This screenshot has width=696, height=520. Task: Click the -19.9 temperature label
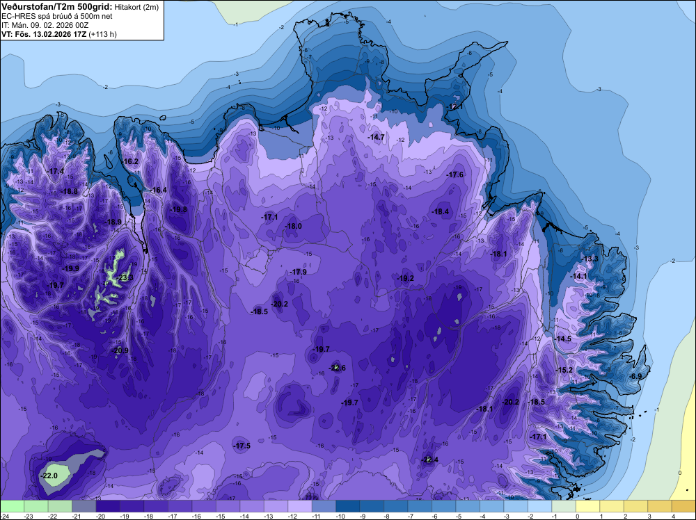[71, 268]
